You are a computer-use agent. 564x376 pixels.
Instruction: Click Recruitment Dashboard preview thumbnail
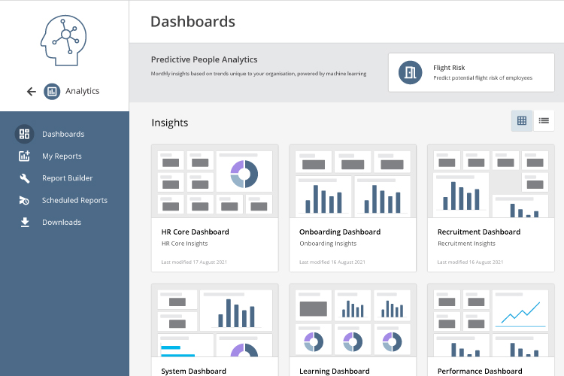click(490, 181)
